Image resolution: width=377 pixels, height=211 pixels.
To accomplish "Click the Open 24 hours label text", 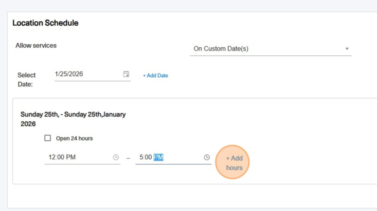I will tap(74, 139).
